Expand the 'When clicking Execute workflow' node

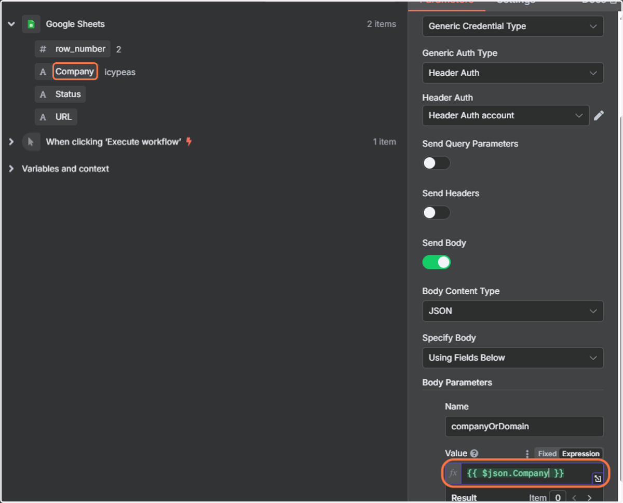[x=11, y=142]
